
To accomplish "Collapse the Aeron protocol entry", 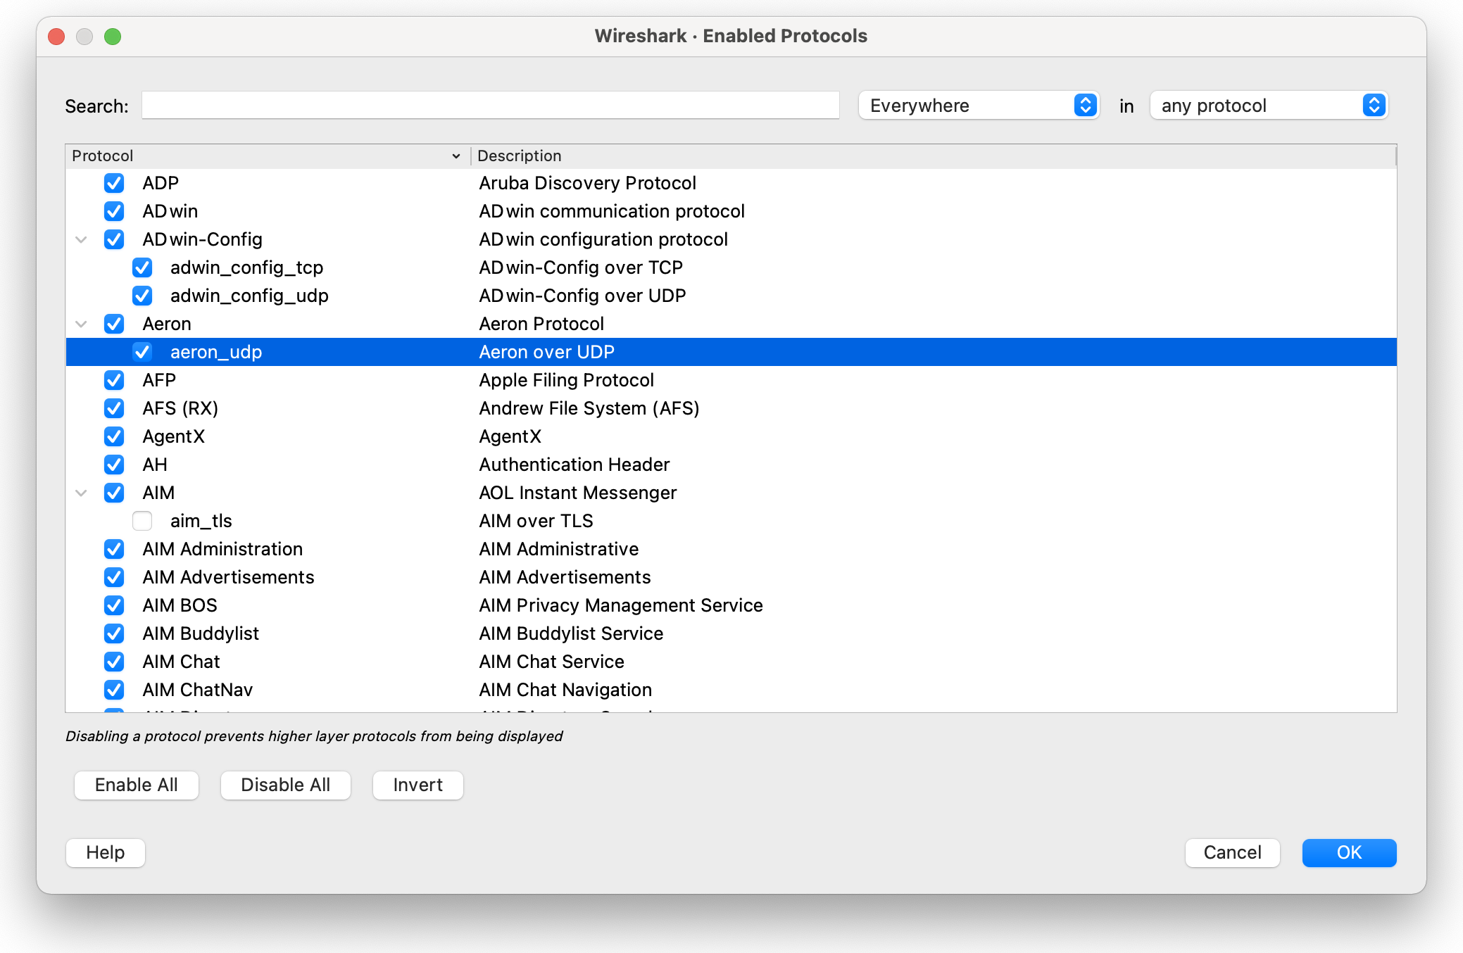I will (81, 324).
